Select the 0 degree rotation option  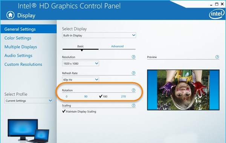click(66, 97)
